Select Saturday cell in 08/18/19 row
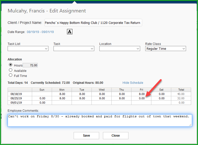198x145 pixels. 161,94
